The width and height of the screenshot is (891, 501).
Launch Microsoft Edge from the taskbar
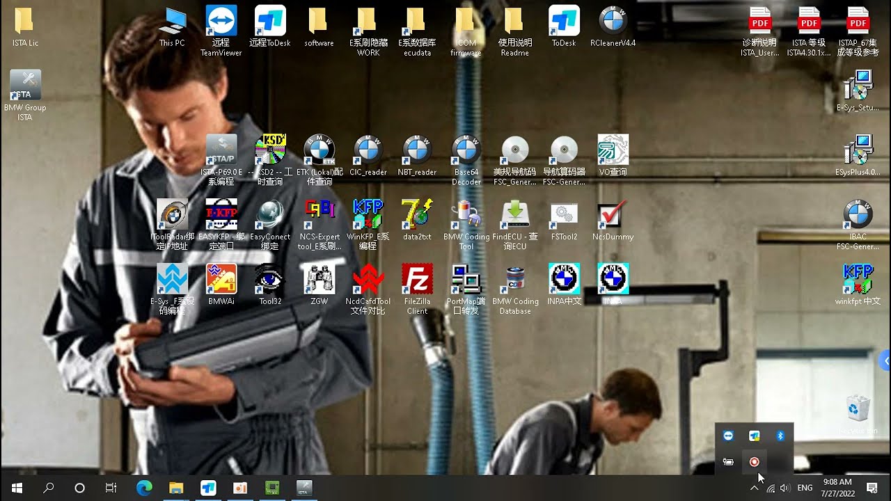click(144, 488)
